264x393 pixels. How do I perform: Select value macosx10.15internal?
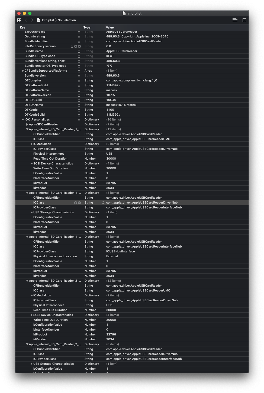(x=121, y=105)
